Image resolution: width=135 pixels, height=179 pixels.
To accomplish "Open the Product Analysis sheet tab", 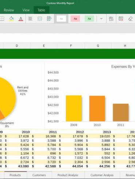I will coord(68,175).
